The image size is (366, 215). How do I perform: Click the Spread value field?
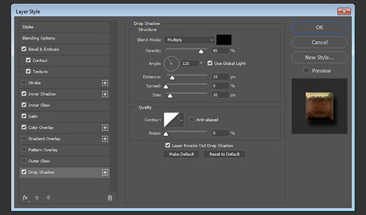pos(220,86)
